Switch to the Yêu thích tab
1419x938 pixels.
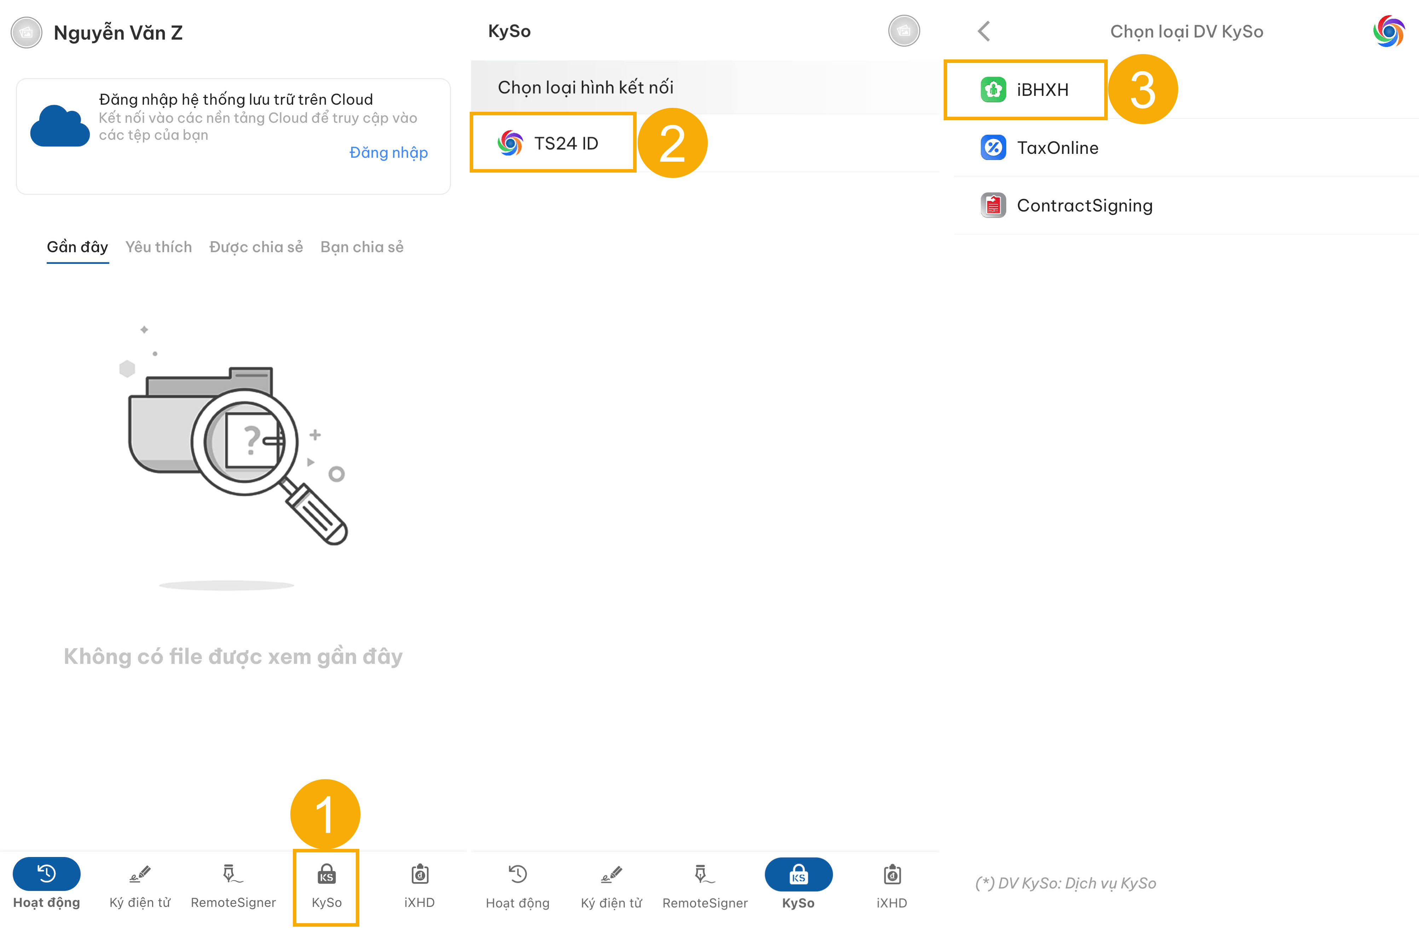[158, 247]
